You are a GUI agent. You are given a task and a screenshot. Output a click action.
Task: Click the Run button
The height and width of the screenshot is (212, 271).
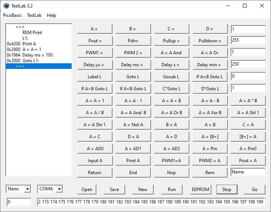172,189
